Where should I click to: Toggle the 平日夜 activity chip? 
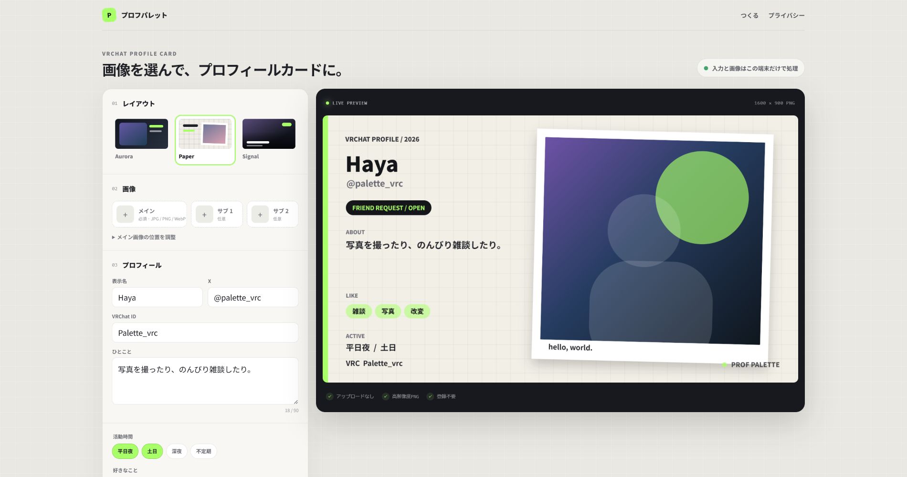click(125, 451)
